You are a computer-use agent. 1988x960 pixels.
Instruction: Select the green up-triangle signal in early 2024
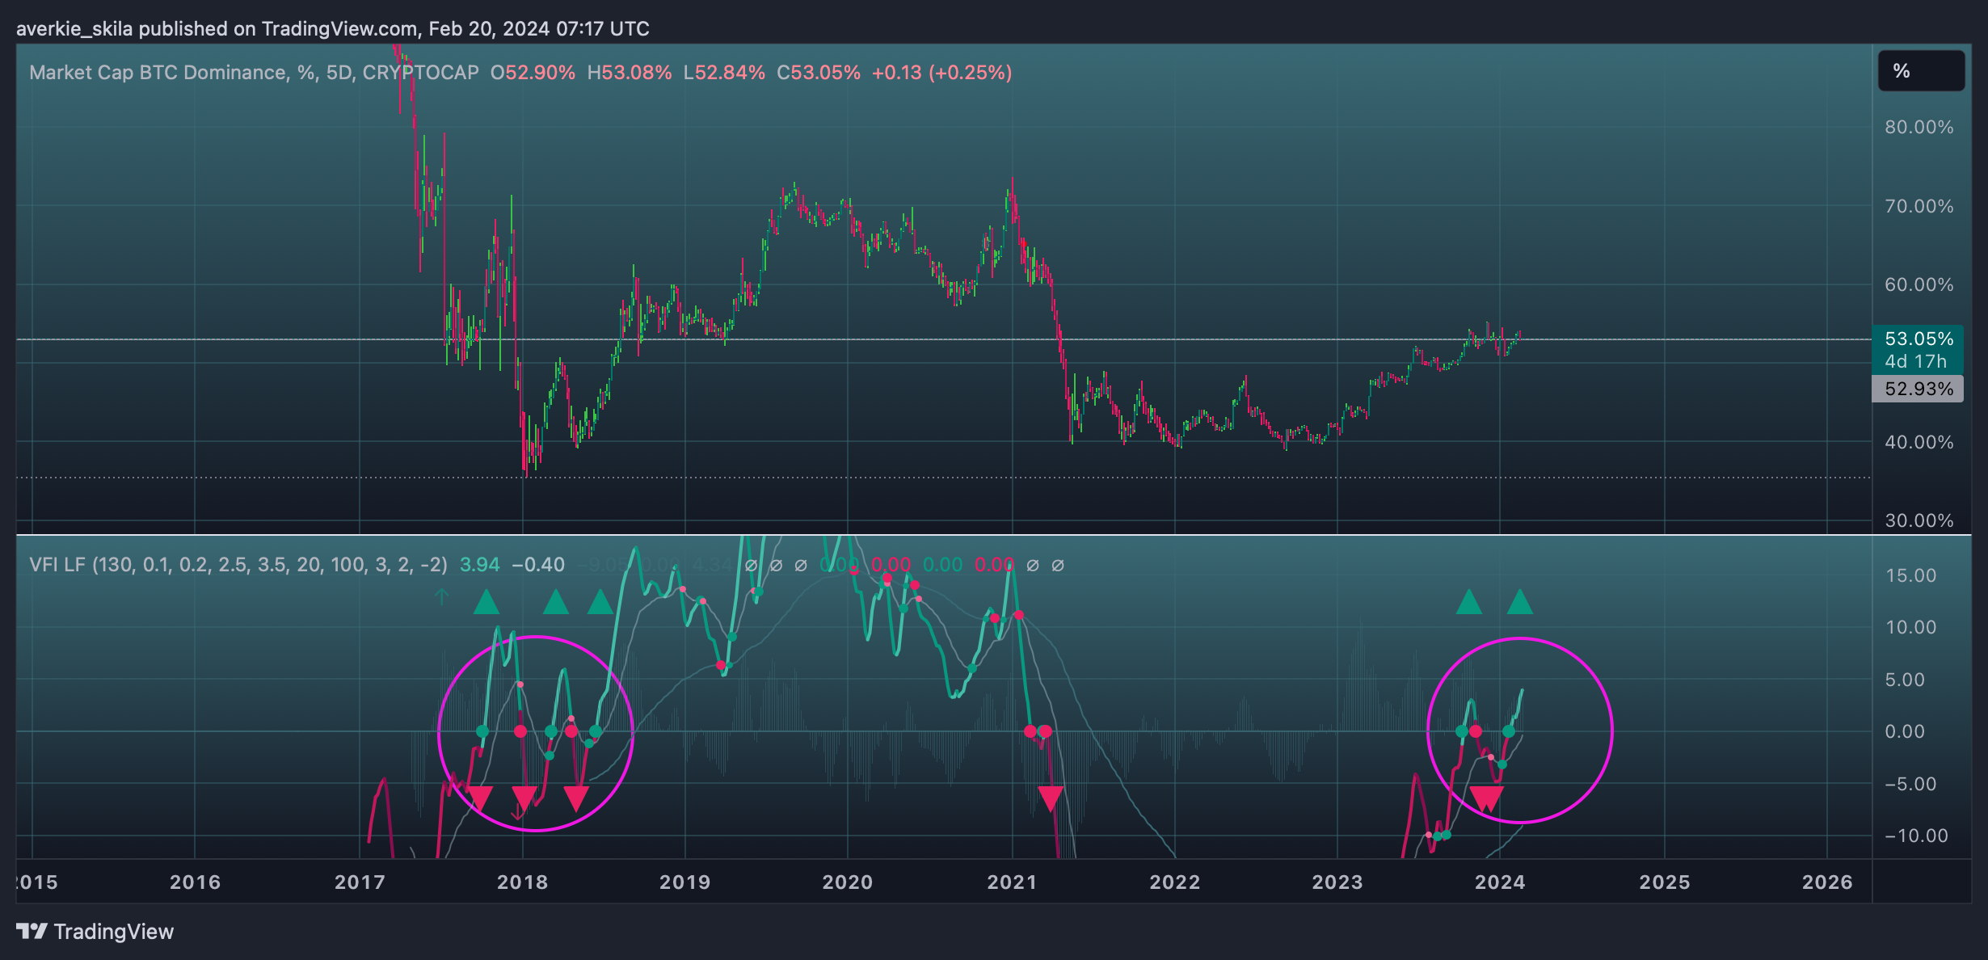pos(1520,602)
